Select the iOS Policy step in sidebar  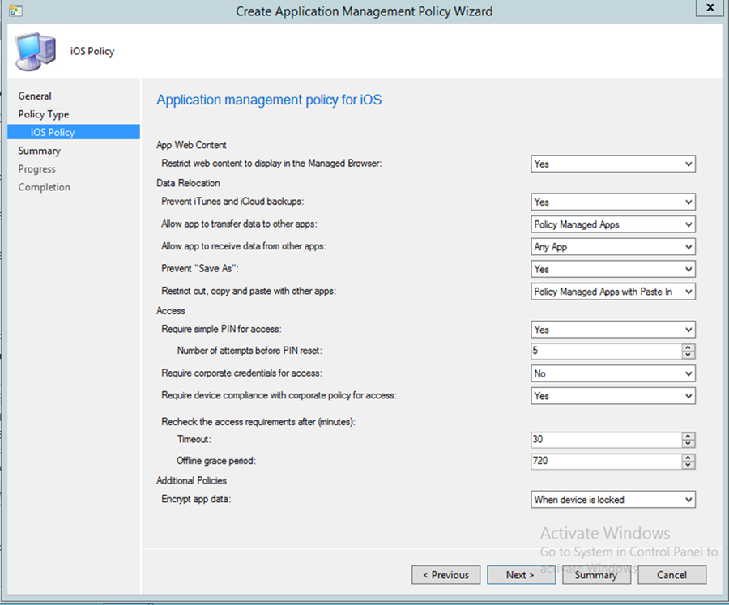pyautogui.click(x=74, y=132)
